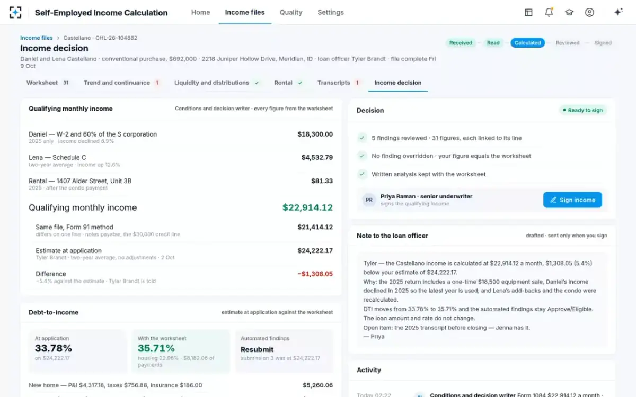
Task: View the Liquidity and distributions tab
Action: click(x=217, y=83)
